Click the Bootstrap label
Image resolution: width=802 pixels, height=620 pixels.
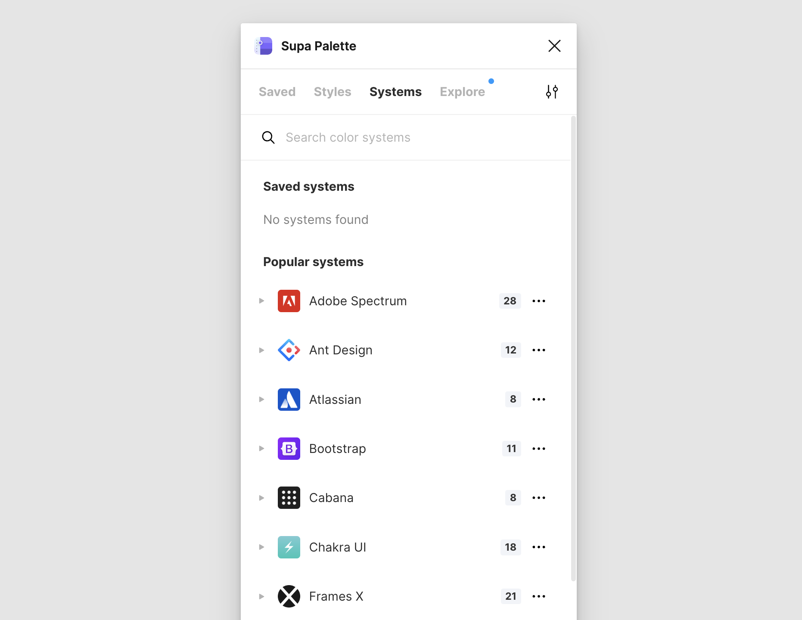pos(338,449)
